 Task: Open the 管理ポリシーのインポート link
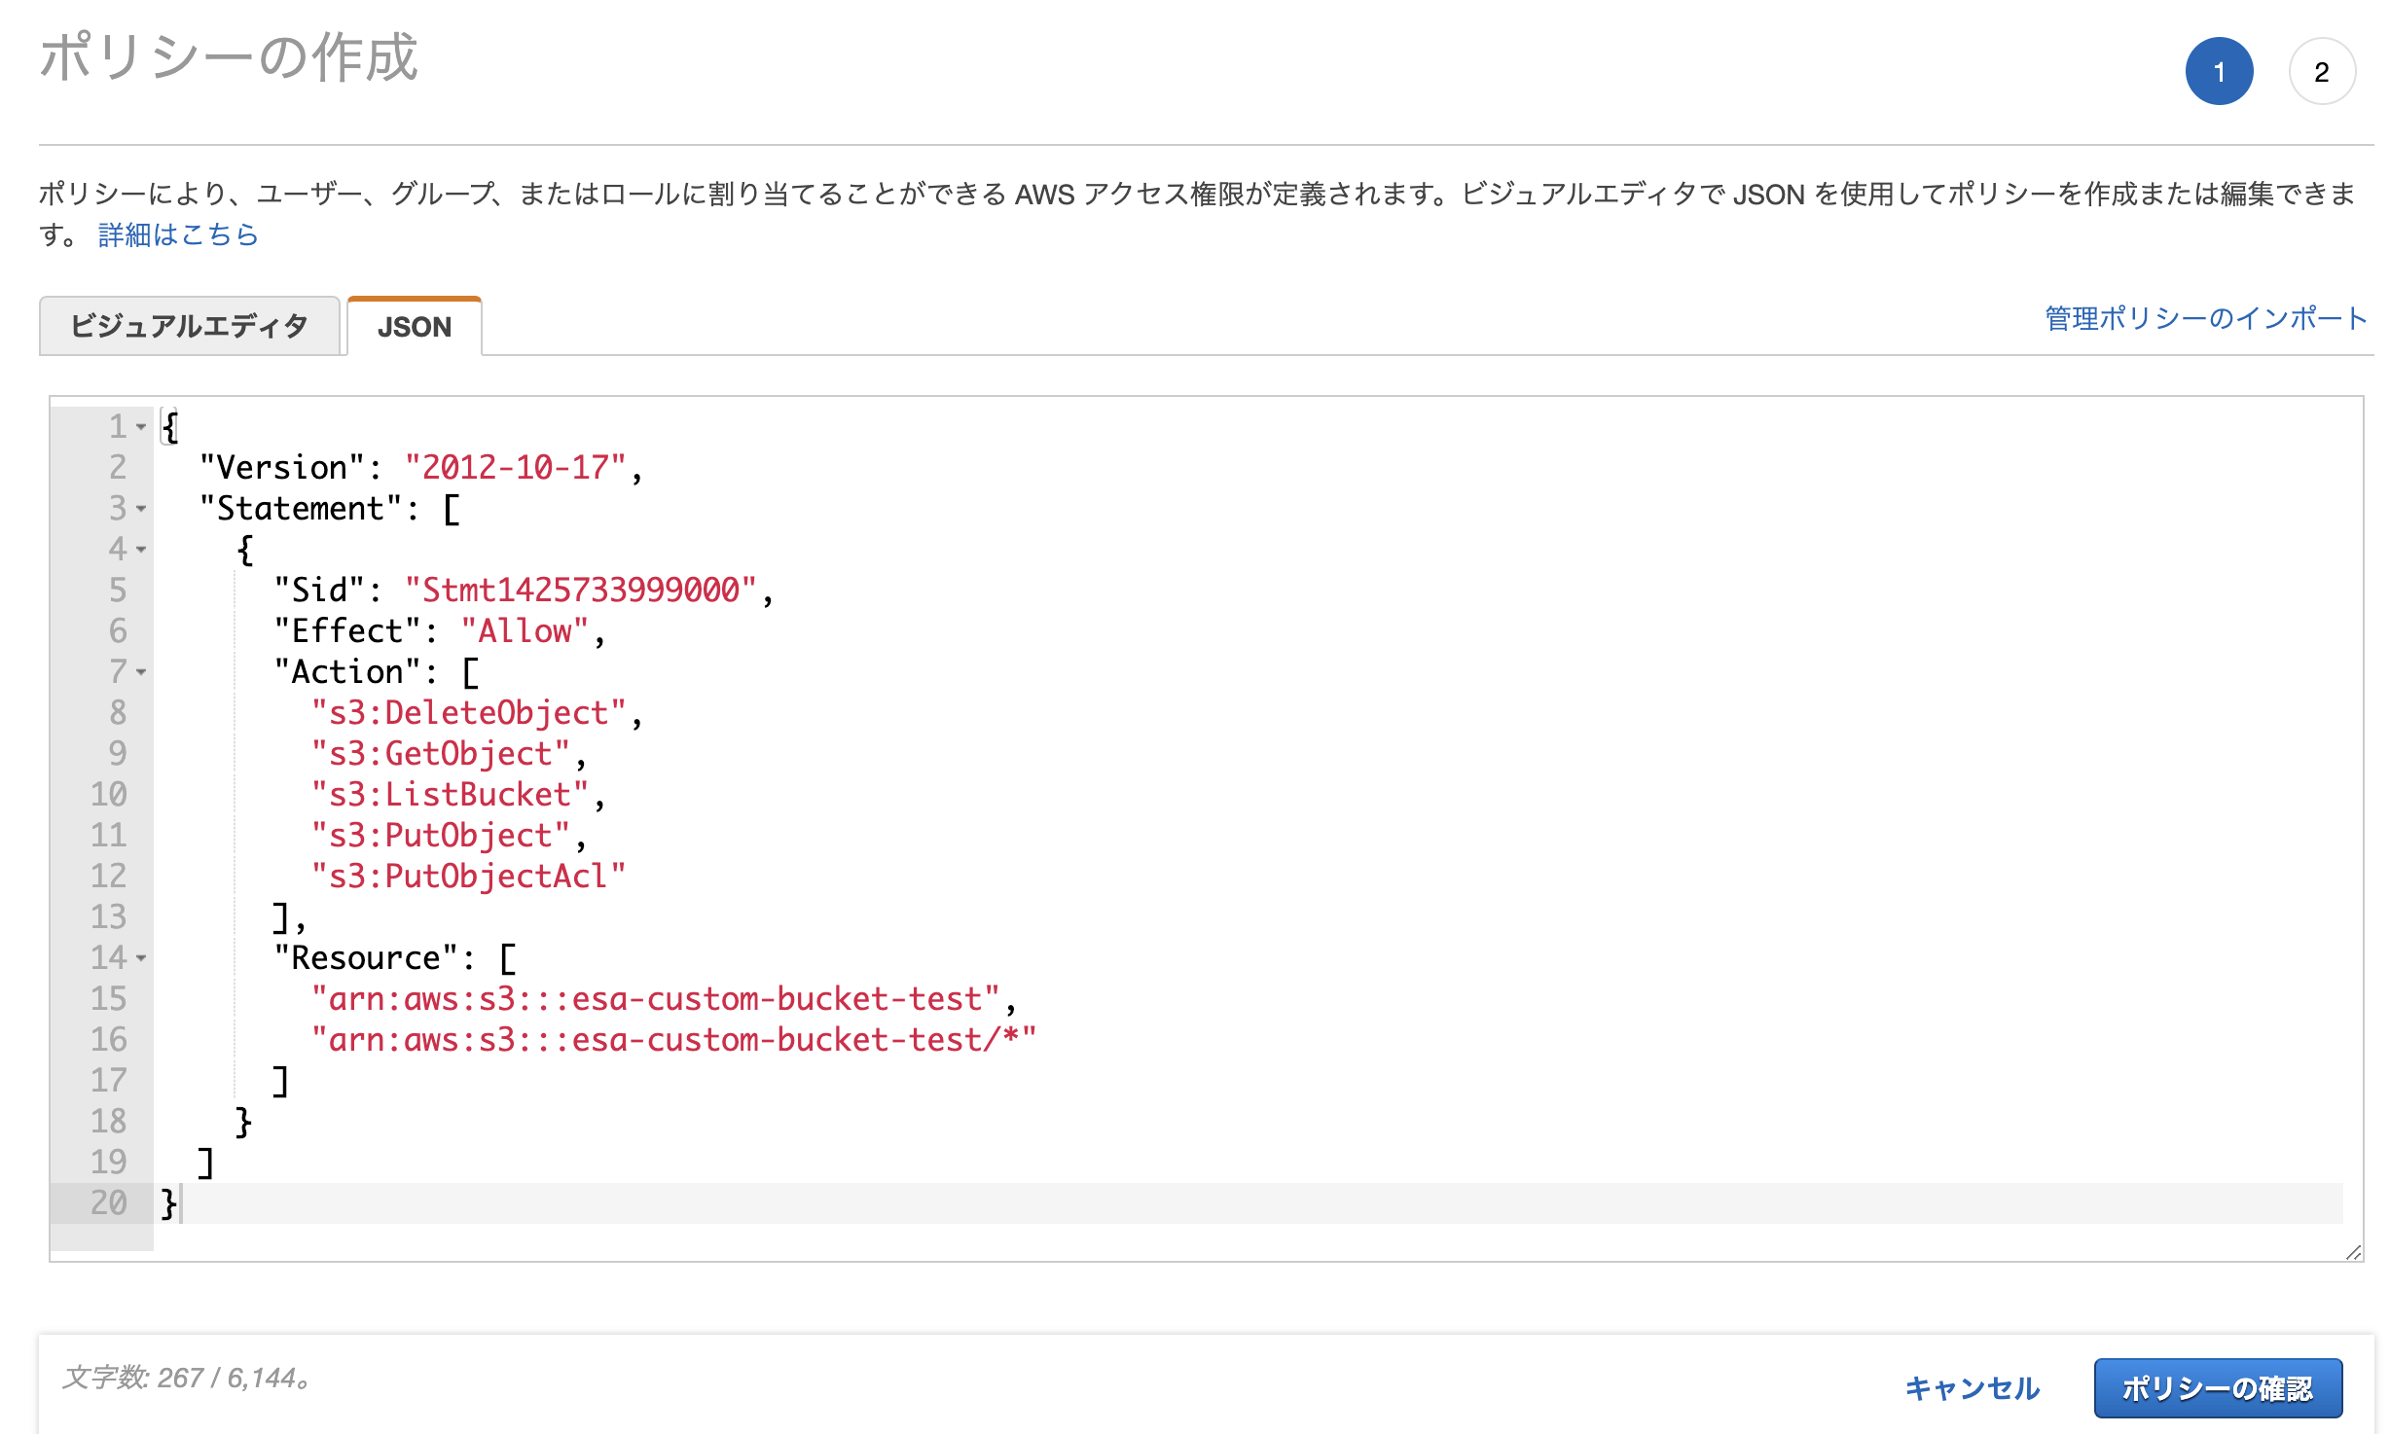coord(2205,318)
